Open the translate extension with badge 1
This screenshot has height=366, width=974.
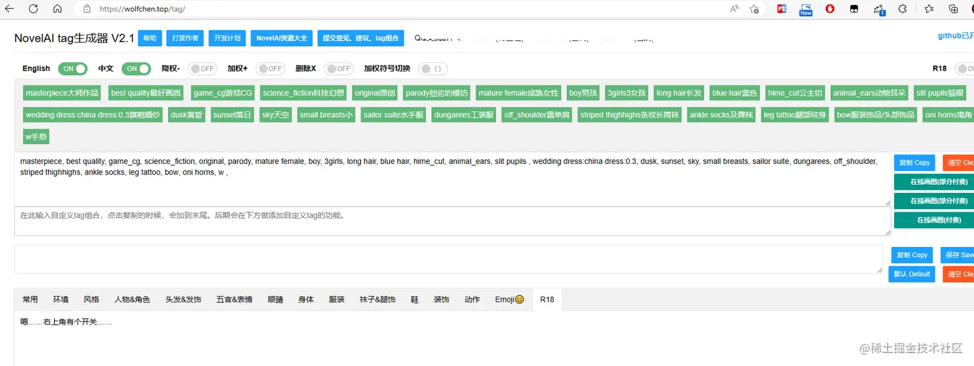click(879, 9)
